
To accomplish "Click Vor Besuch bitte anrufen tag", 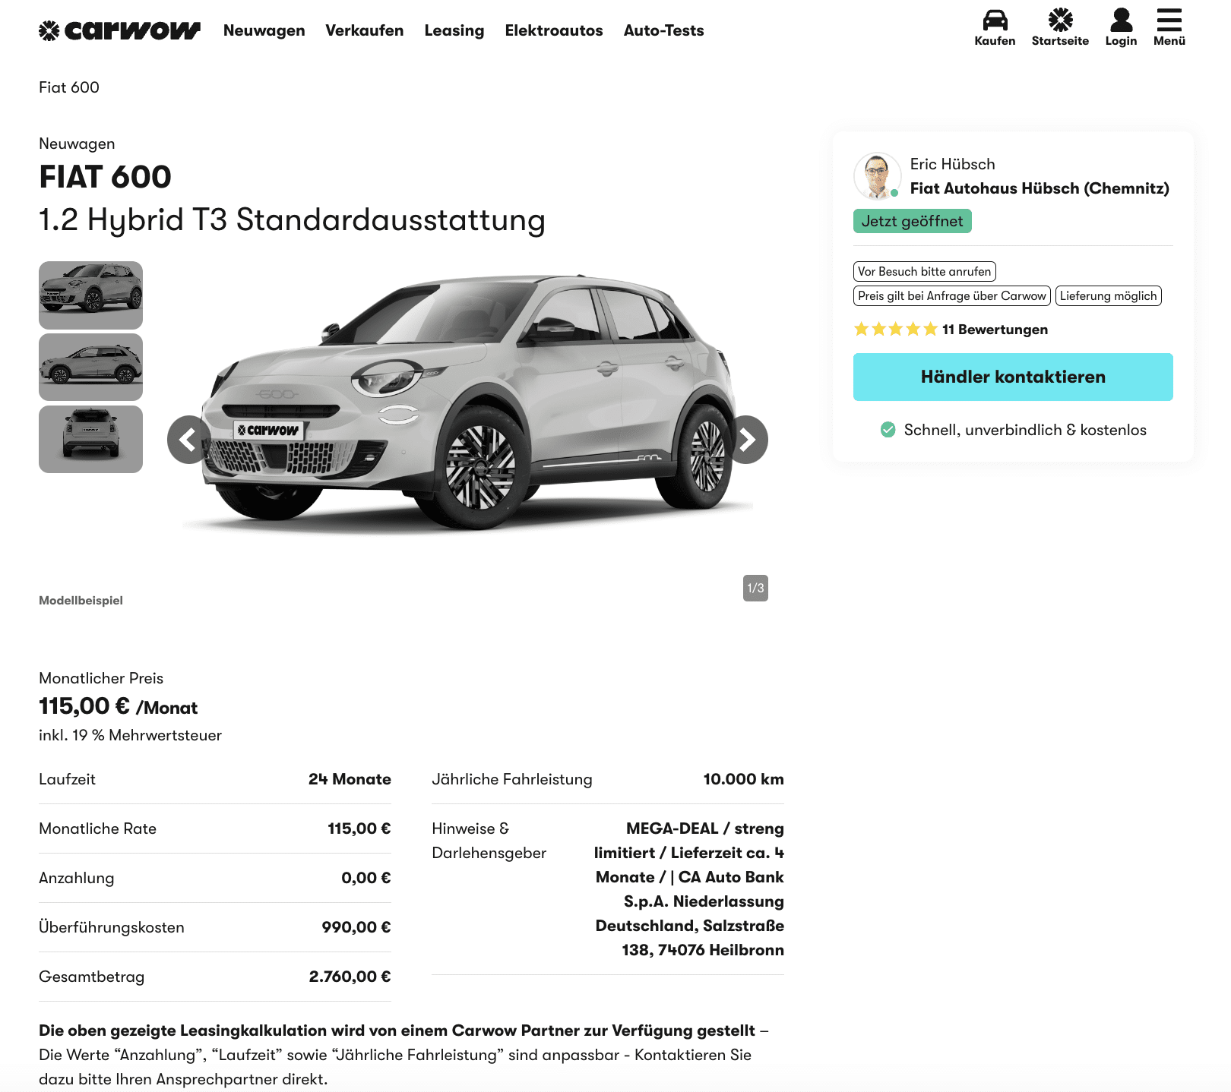I will [924, 271].
